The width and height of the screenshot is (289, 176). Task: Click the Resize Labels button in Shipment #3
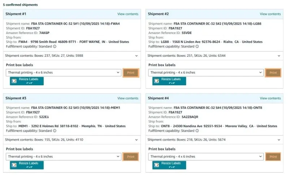coord(27,165)
